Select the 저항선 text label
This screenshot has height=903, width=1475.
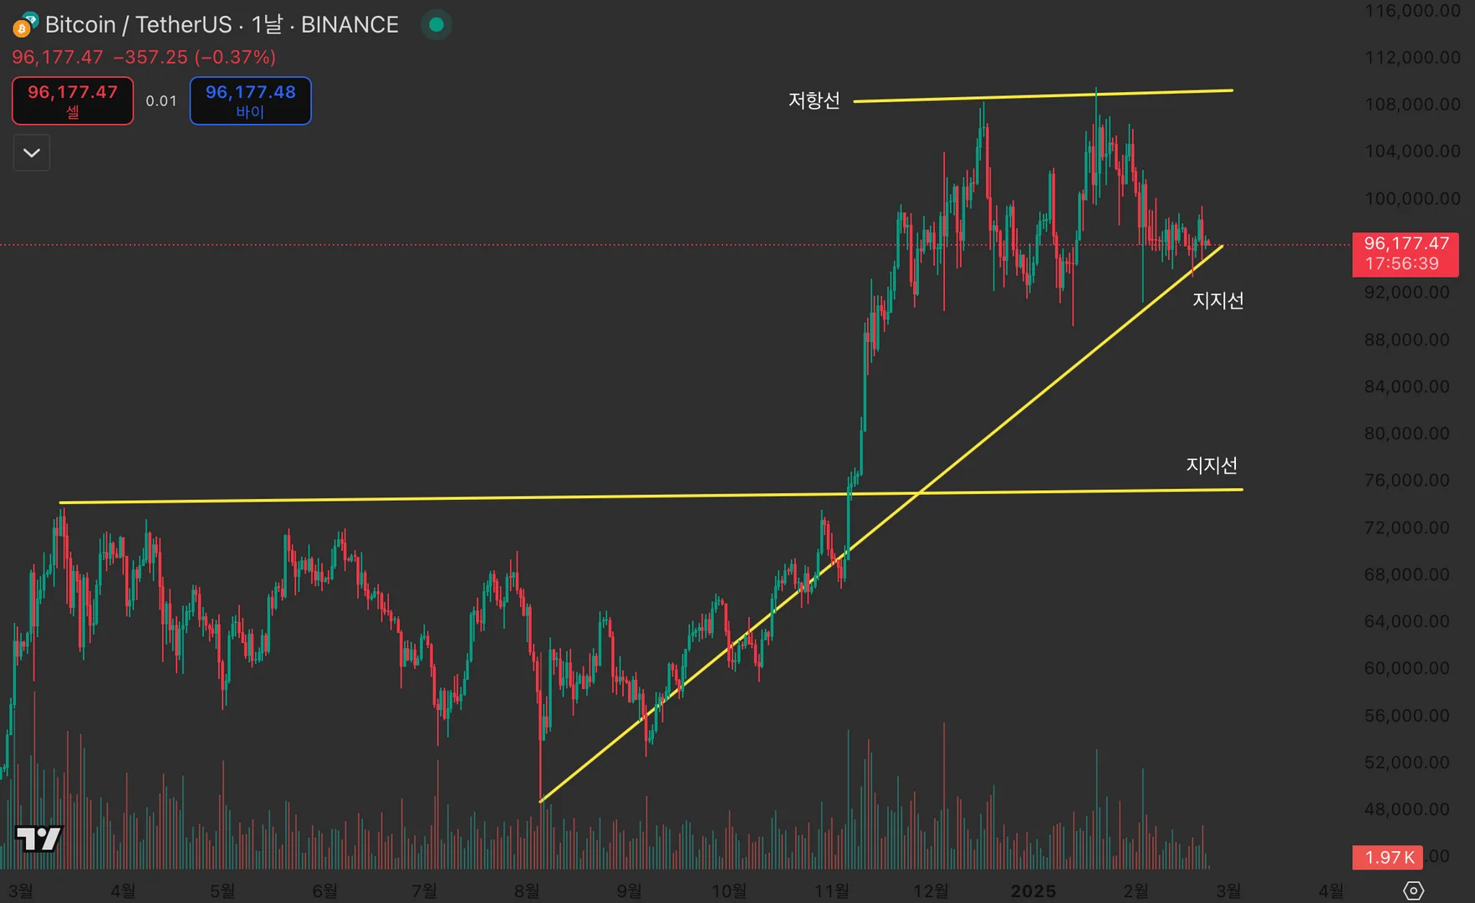[814, 101]
